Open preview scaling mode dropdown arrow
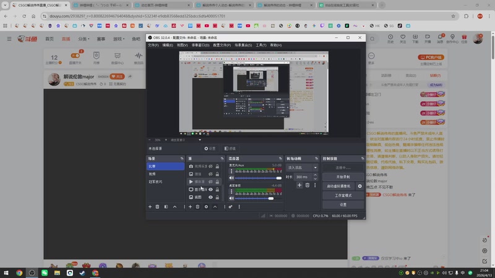The width and height of the screenshot is (495, 278). point(200,140)
